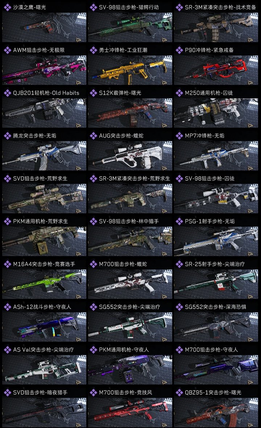Click the purple rarity icon beside 沙漠之鹰-曙光
This screenshot has width=261, height=428.
coord(7,7)
